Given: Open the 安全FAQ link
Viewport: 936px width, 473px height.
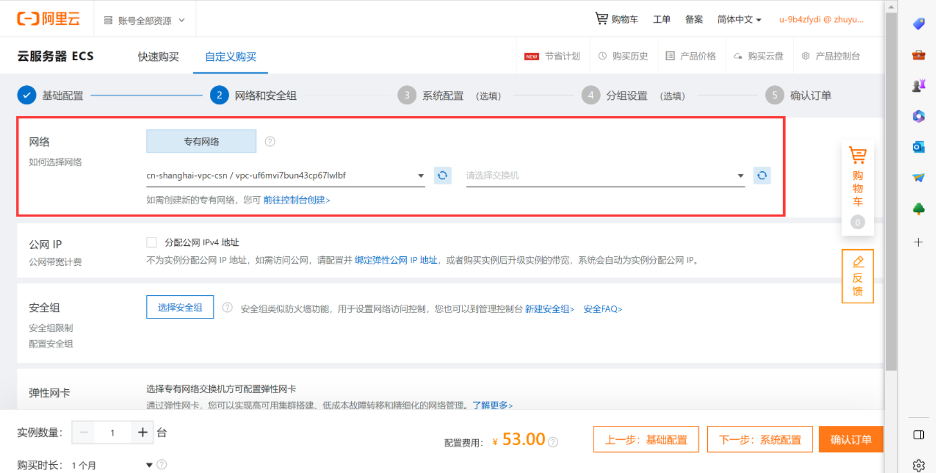Looking at the screenshot, I should [603, 309].
